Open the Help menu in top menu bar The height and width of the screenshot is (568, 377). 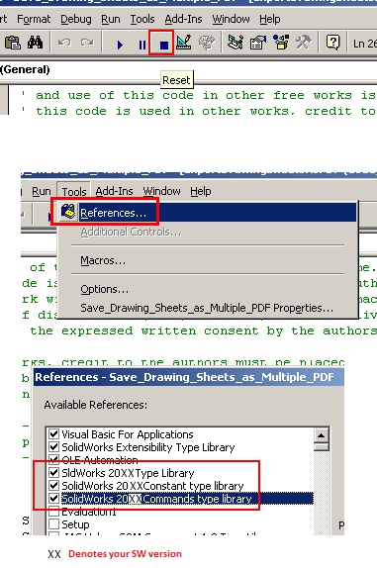270,19
